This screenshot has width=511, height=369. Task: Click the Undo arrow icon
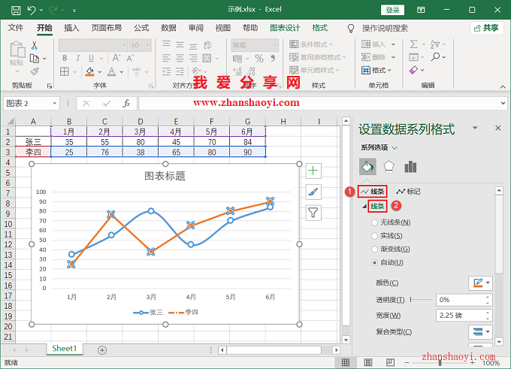(x=32, y=10)
